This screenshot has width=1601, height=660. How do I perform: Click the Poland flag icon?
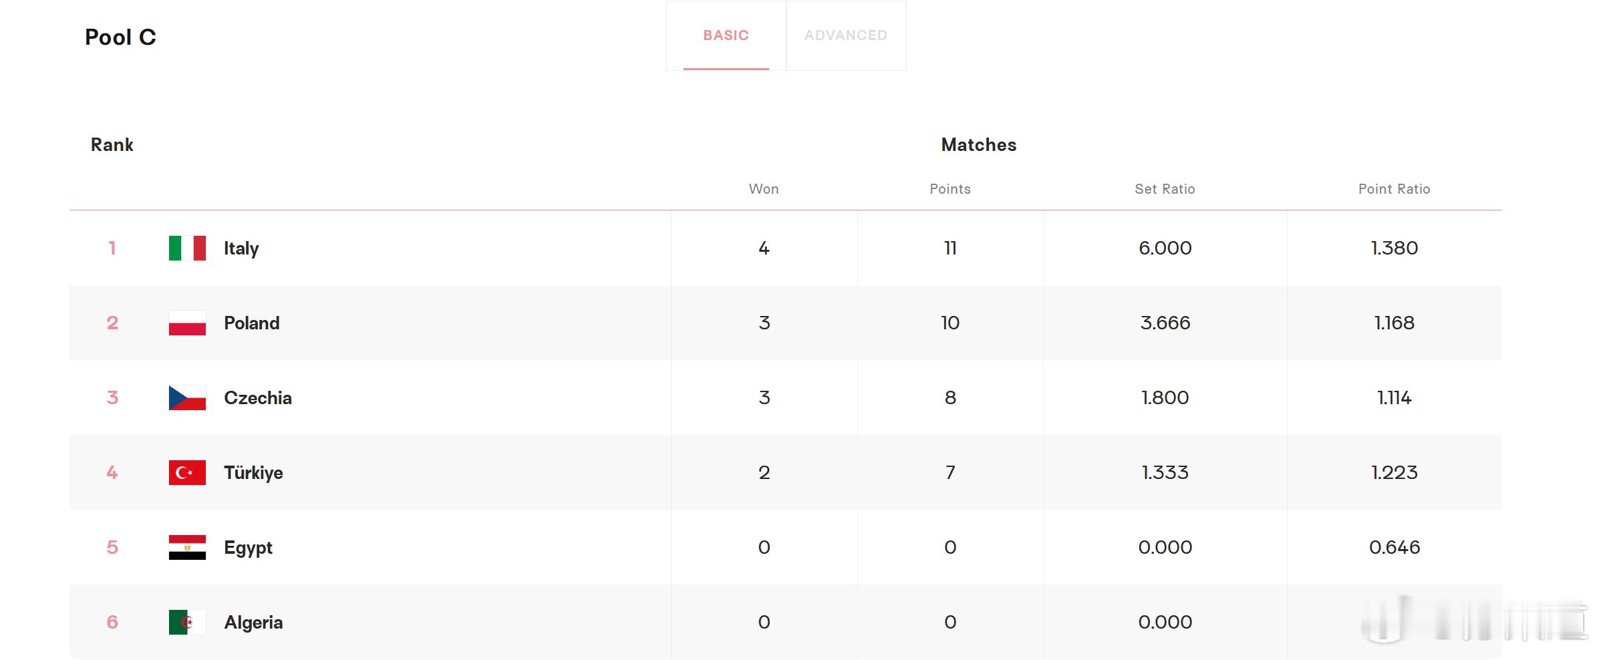pos(187,323)
